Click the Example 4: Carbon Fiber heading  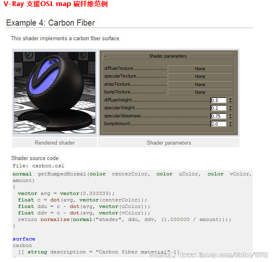(x=51, y=23)
